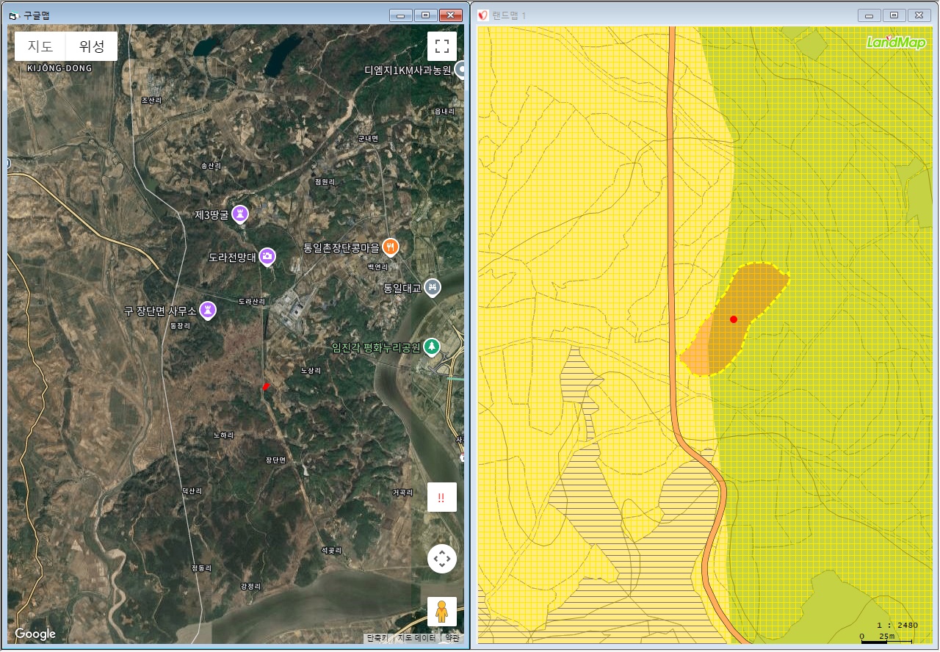940x652 pixels.
Task: Click the red dot in LandMap parcel
Action: coord(733,319)
